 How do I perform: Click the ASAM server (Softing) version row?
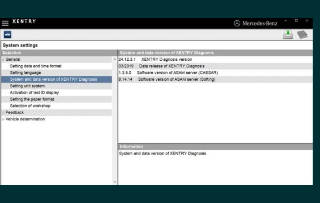(215, 79)
